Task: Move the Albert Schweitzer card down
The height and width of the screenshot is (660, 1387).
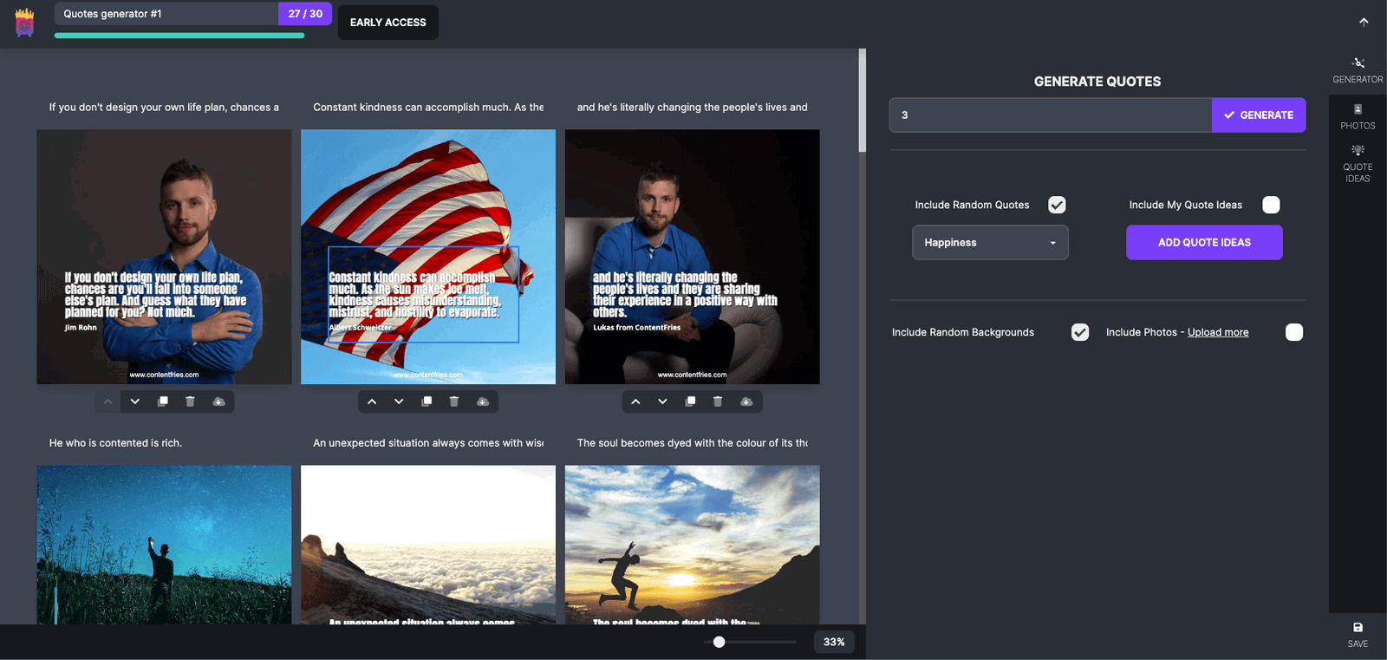Action: 399,402
